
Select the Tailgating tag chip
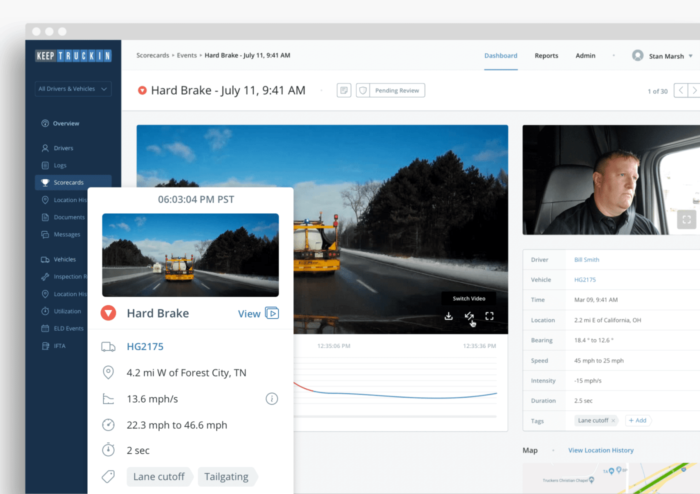coord(226,476)
